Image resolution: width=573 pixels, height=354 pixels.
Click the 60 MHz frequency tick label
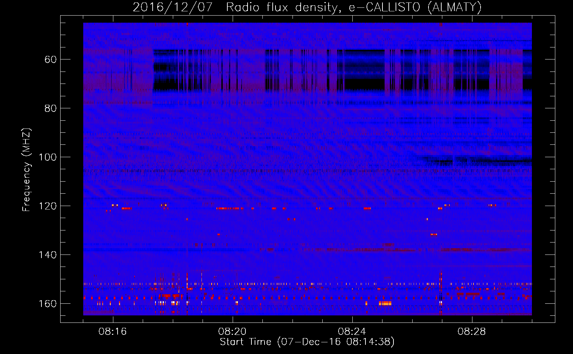pyautogui.click(x=50, y=59)
